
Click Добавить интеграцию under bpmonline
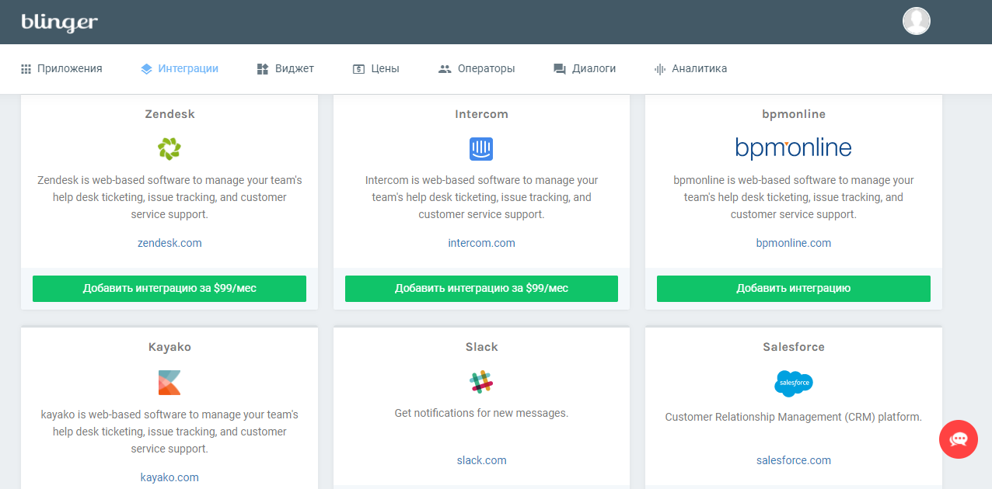tap(794, 288)
